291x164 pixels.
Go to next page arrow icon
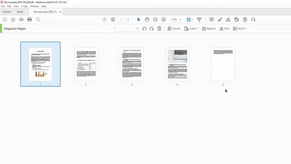113,20
